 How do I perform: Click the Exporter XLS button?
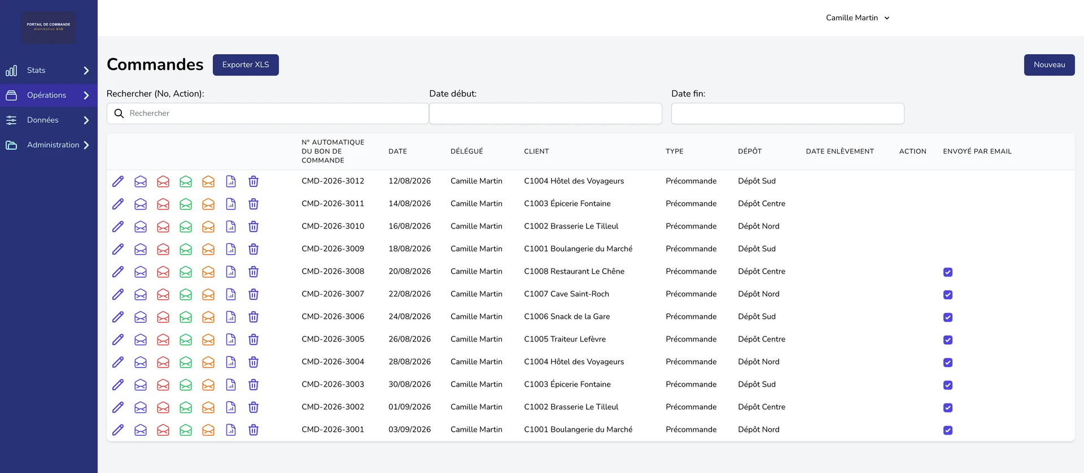point(246,65)
